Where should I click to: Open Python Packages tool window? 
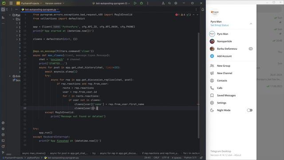[x=3, y=129]
